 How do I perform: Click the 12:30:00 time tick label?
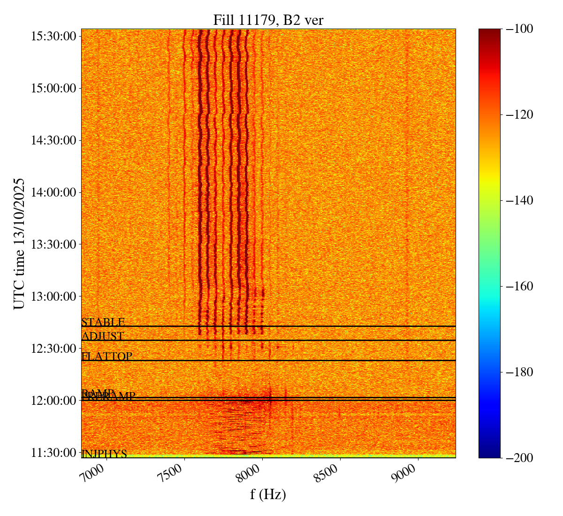click(54, 349)
